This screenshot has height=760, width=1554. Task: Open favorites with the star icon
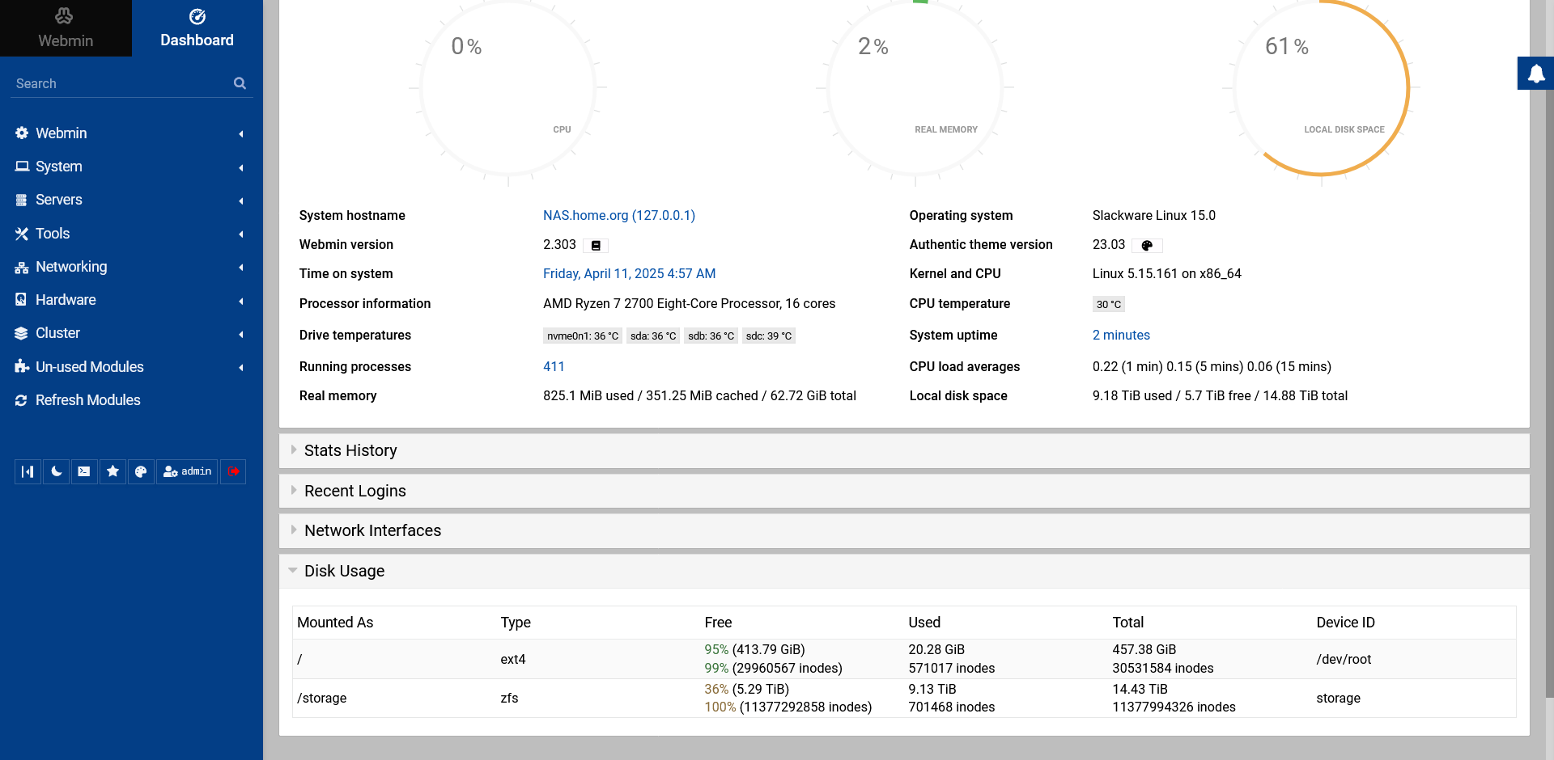tap(113, 471)
